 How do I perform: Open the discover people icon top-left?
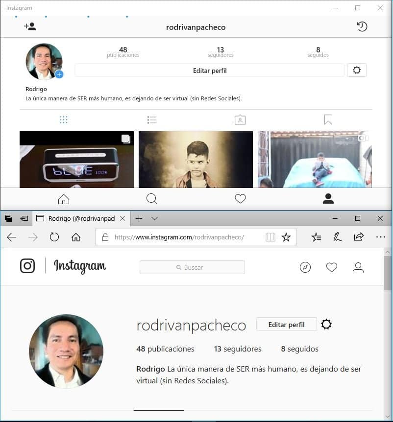tap(30, 26)
